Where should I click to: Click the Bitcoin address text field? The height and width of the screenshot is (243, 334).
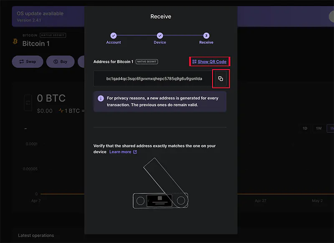154,79
